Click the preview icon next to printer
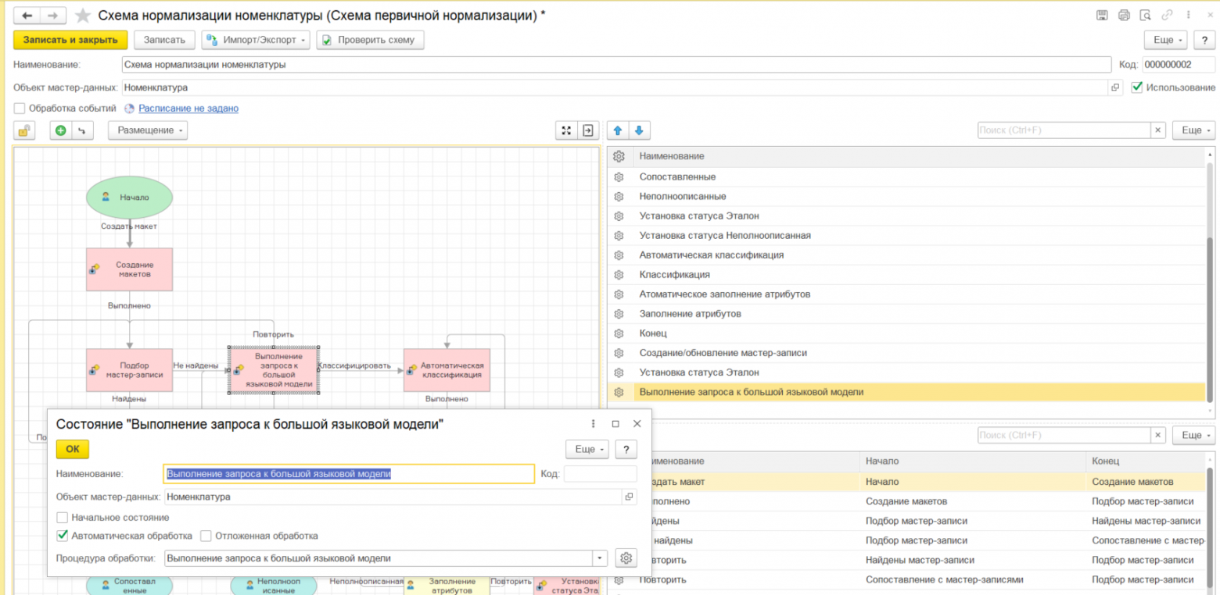1220x595 pixels. (x=1146, y=16)
